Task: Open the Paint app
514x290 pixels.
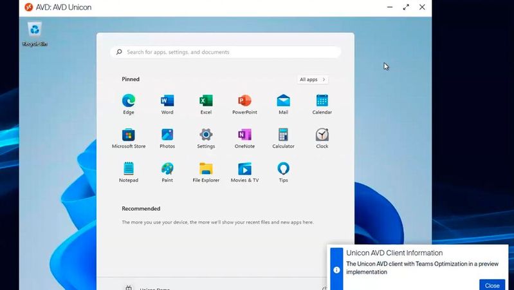Action: (167, 172)
